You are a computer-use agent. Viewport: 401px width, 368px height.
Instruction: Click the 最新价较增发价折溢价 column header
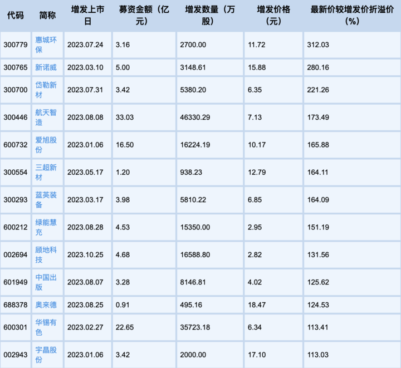(352, 16)
